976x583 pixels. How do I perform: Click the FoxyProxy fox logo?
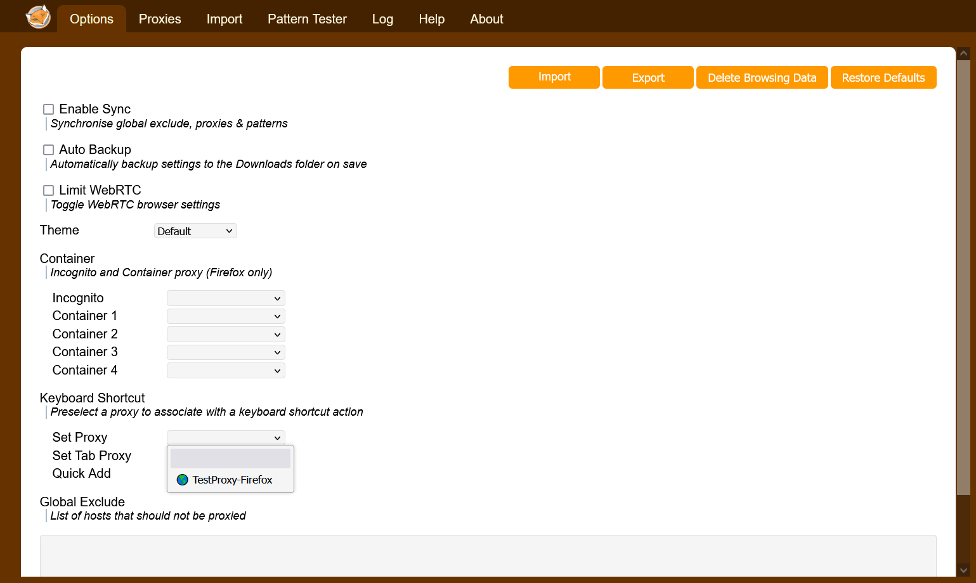pyautogui.click(x=38, y=17)
